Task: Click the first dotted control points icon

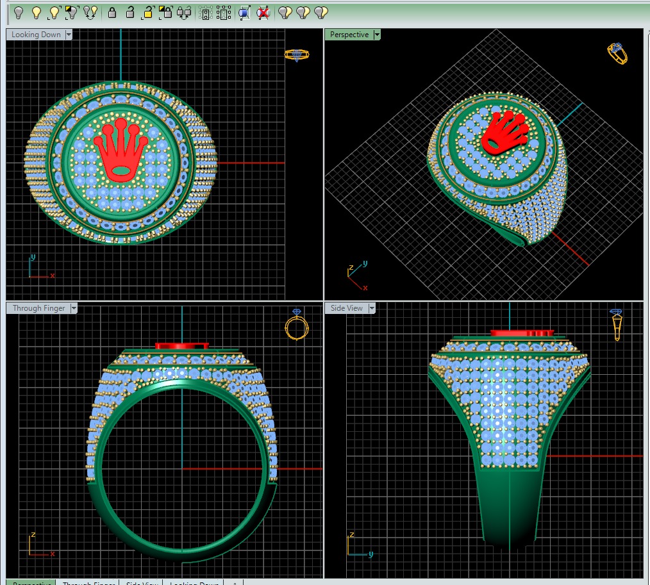Action: click(x=205, y=13)
